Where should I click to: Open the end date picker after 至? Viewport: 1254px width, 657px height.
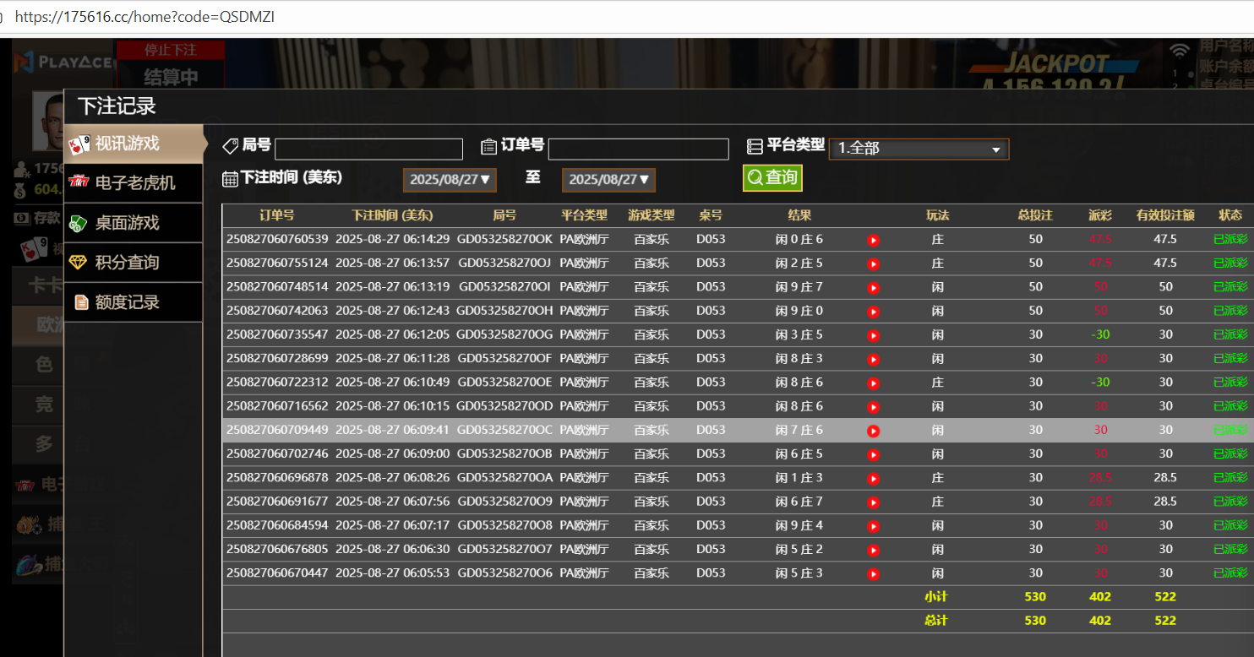pos(608,180)
